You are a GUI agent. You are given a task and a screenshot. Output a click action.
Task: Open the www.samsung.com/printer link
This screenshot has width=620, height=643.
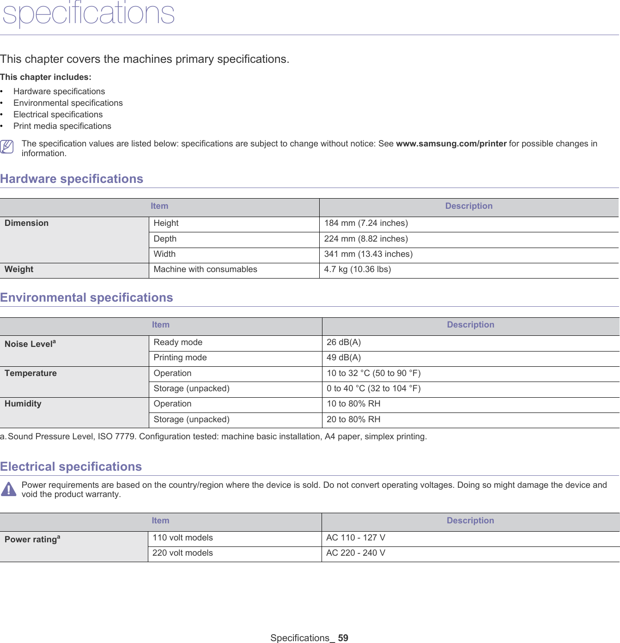(x=450, y=143)
